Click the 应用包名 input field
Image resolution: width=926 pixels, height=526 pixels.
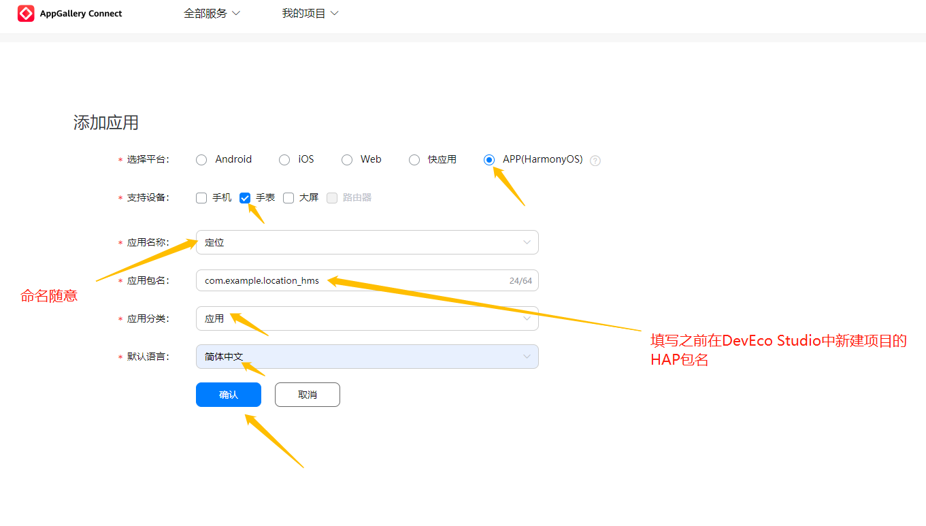(x=367, y=280)
